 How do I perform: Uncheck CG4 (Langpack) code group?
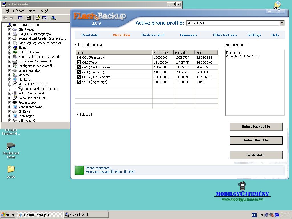click(79, 72)
